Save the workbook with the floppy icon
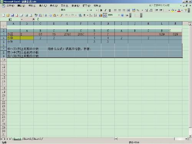 click(12, 15)
